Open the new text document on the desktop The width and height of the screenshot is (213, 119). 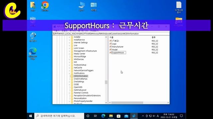tap(179, 7)
